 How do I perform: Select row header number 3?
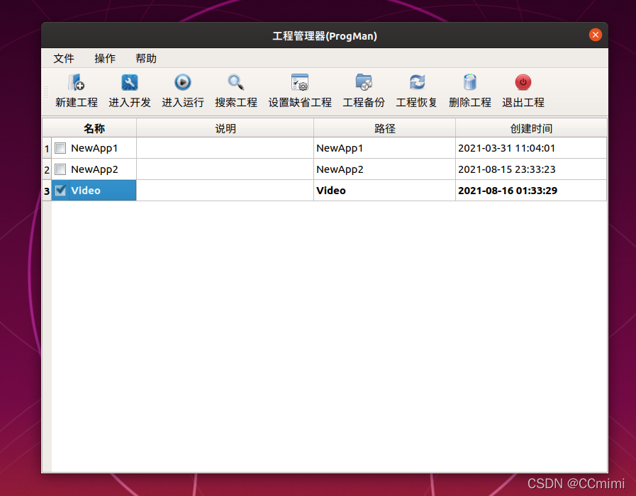(x=47, y=191)
